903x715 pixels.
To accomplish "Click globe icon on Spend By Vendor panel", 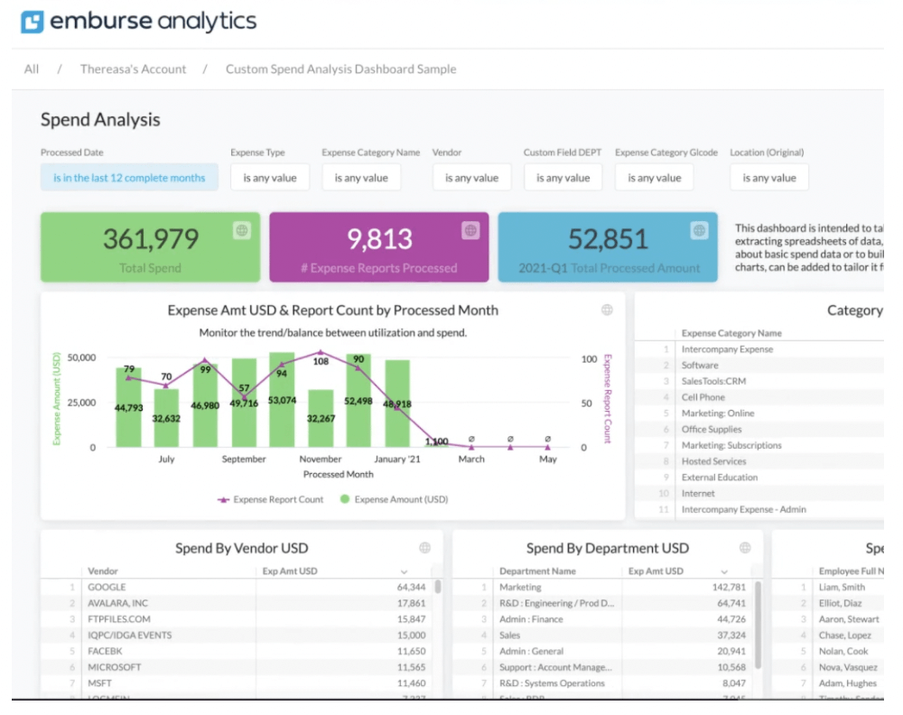I will click(424, 548).
